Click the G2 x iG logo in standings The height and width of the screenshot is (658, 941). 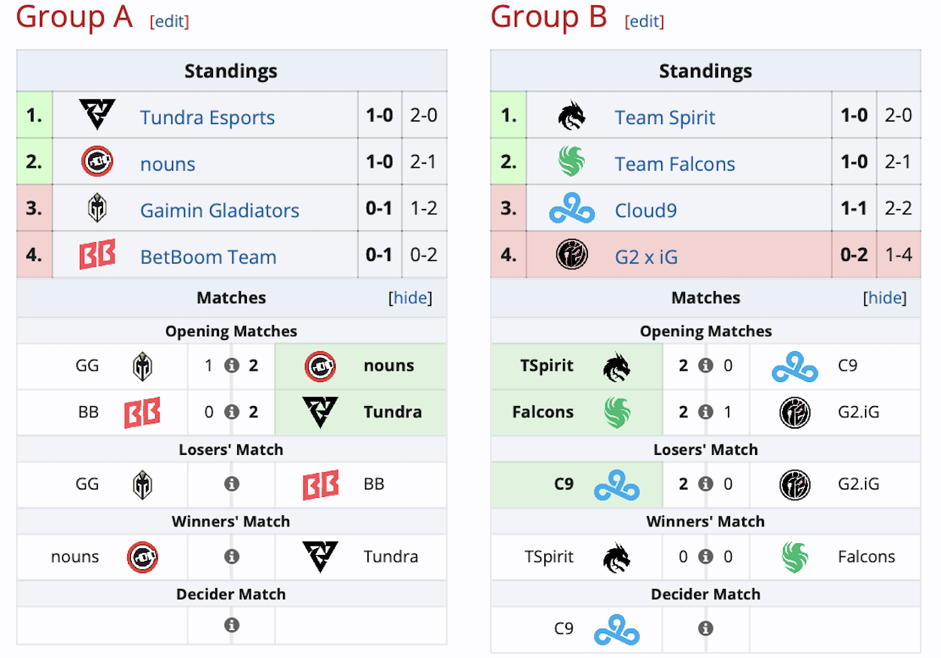click(x=571, y=255)
